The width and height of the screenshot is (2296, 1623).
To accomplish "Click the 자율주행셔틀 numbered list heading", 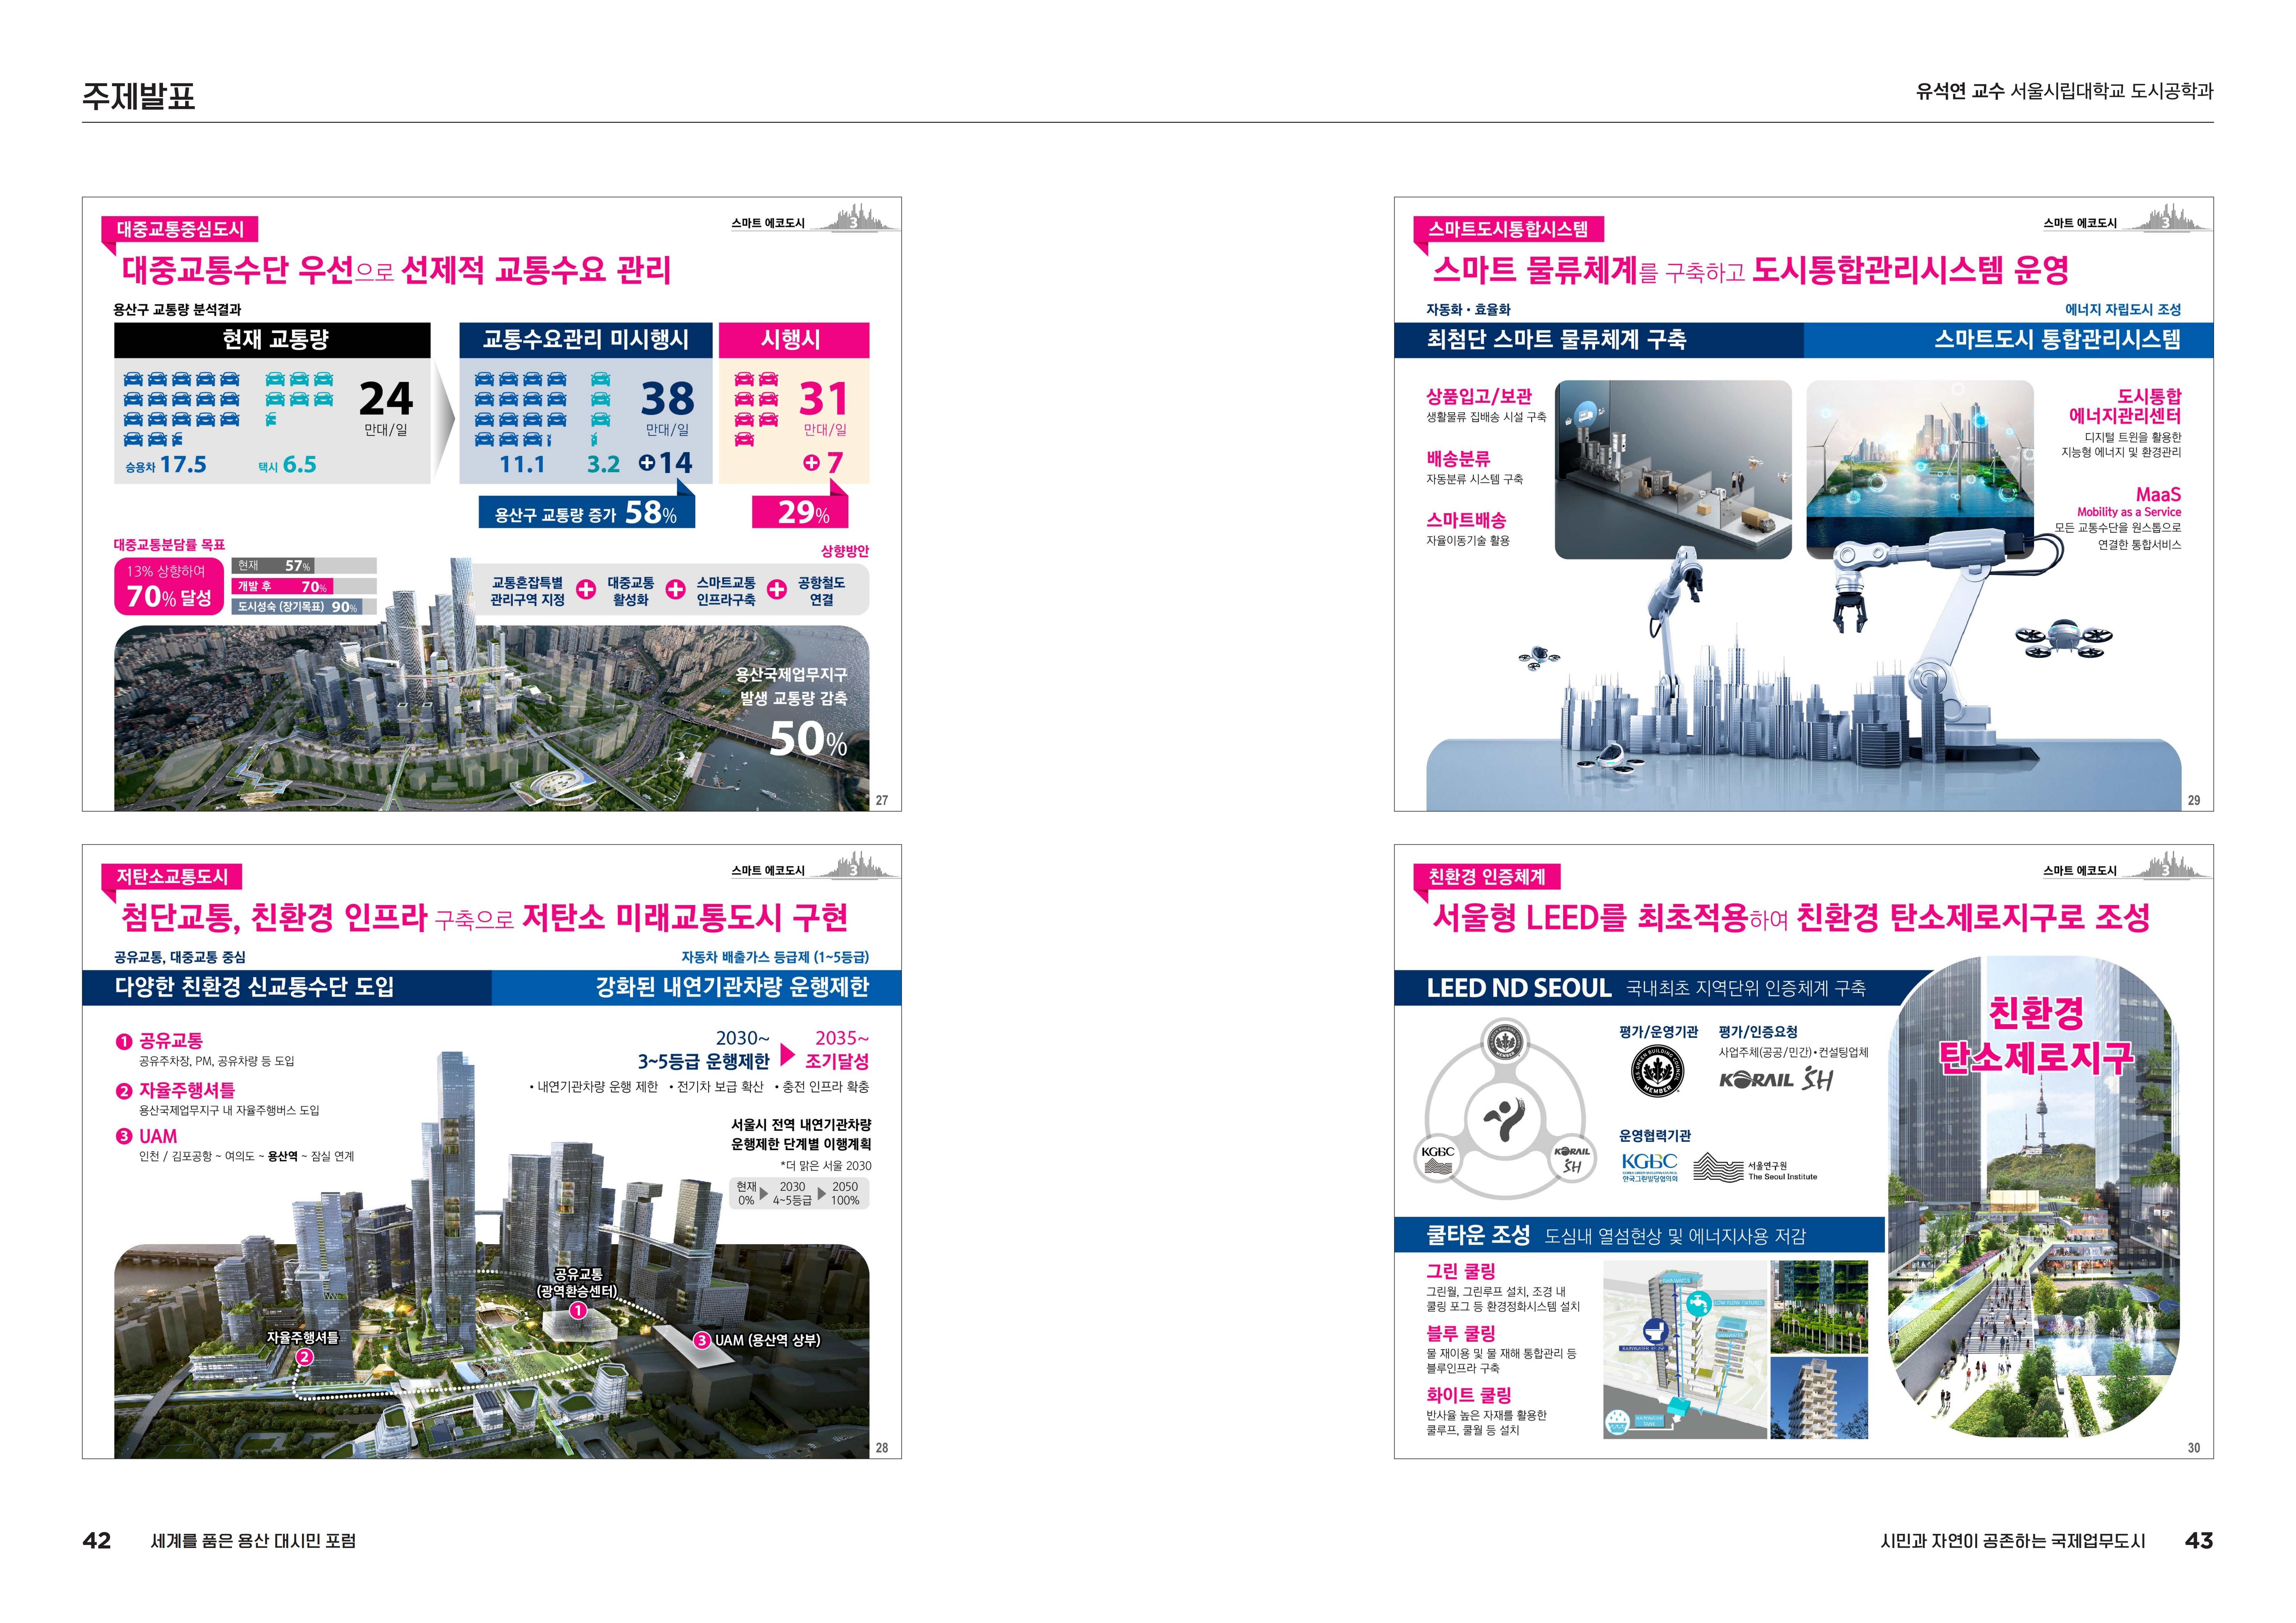I will 187,1090.
